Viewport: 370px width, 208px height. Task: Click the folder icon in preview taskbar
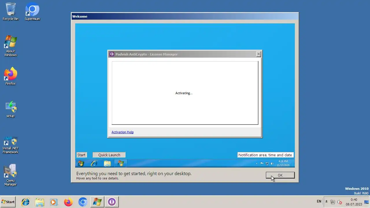(107, 164)
